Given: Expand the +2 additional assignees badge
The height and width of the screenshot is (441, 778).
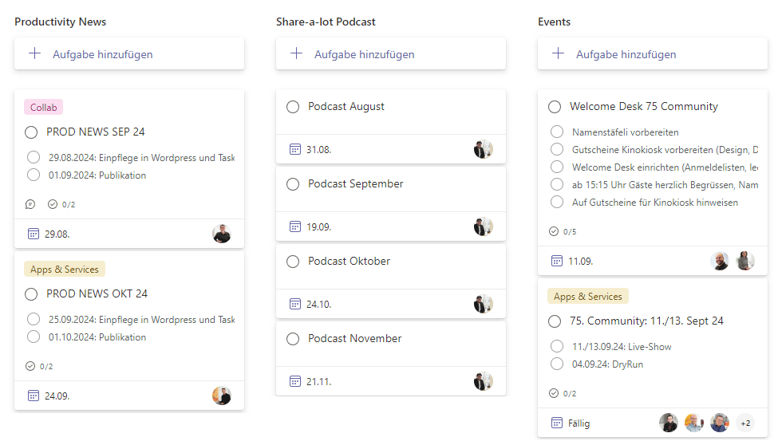Looking at the screenshot, I should (745, 423).
